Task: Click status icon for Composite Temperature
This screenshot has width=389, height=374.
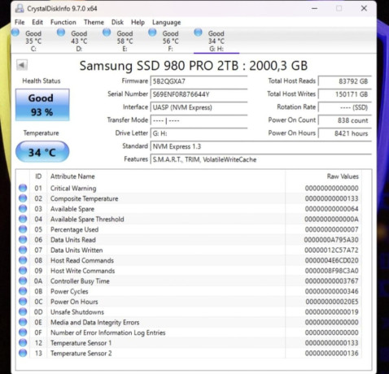Action: coord(23,198)
